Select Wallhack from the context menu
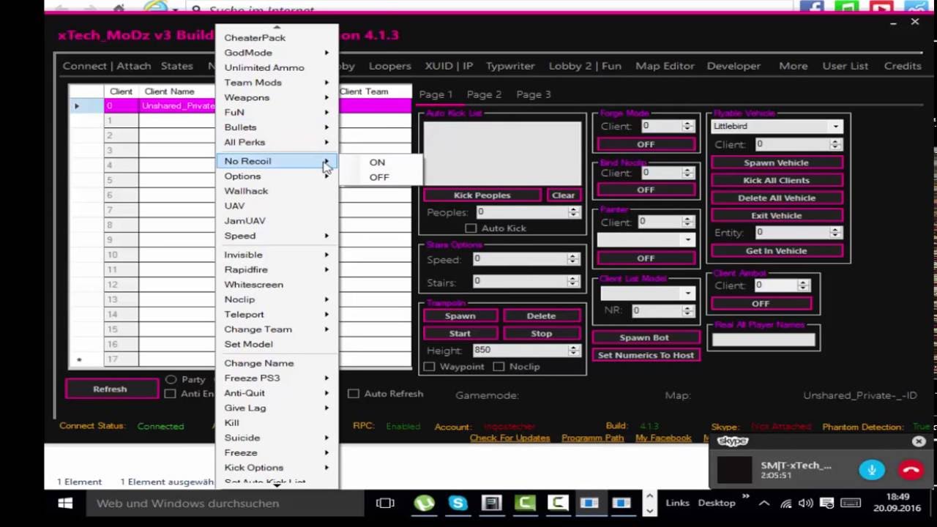 276,191
